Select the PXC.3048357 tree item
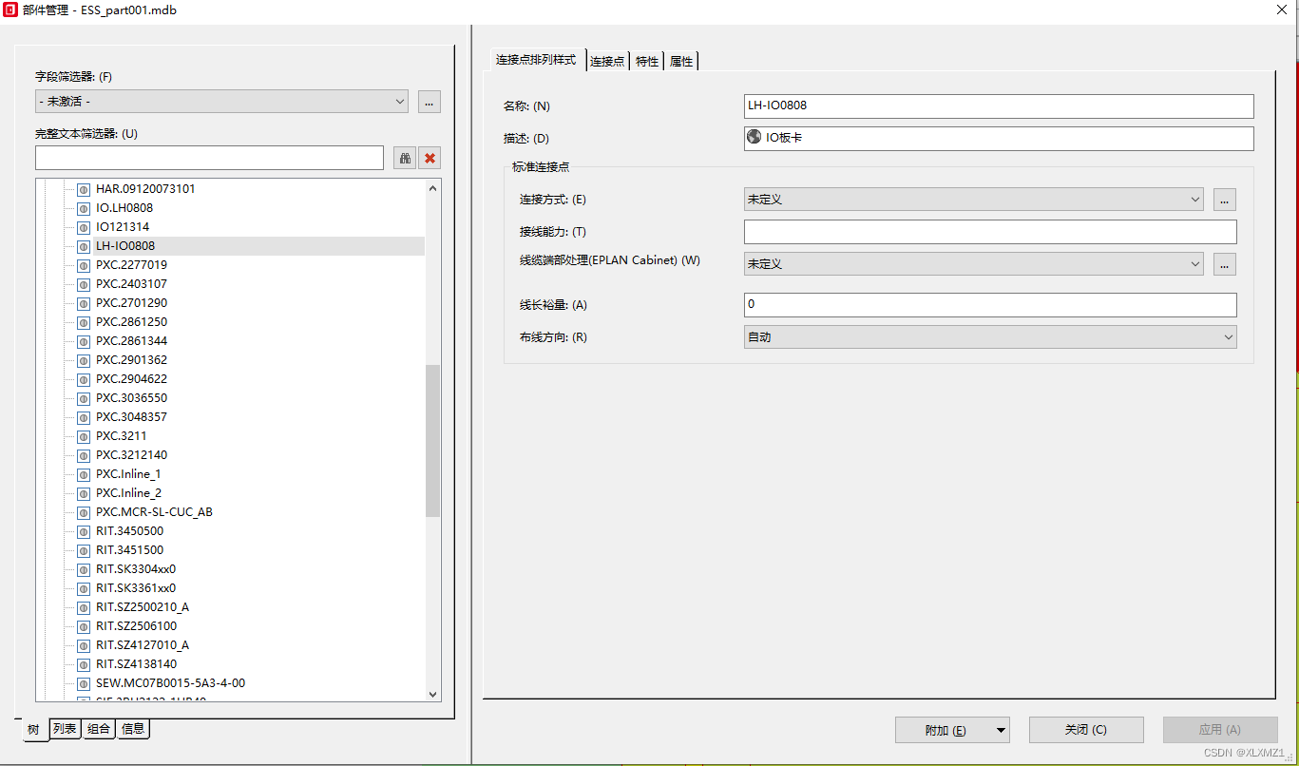Viewport: 1299px width, 766px height. pos(131,417)
